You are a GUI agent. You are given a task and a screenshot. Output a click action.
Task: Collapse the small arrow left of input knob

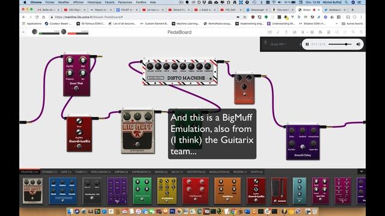pos(23,32)
